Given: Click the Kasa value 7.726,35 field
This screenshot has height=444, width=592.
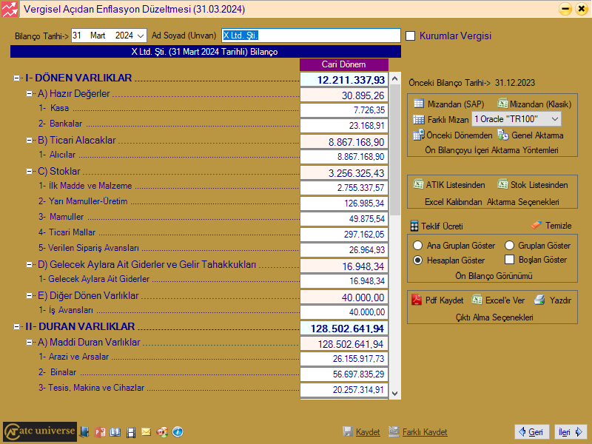Looking at the screenshot, I should click(344, 110).
